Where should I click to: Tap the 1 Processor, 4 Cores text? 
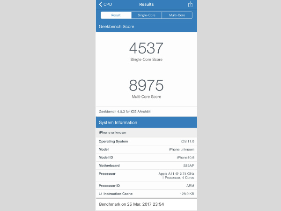coord(178,178)
